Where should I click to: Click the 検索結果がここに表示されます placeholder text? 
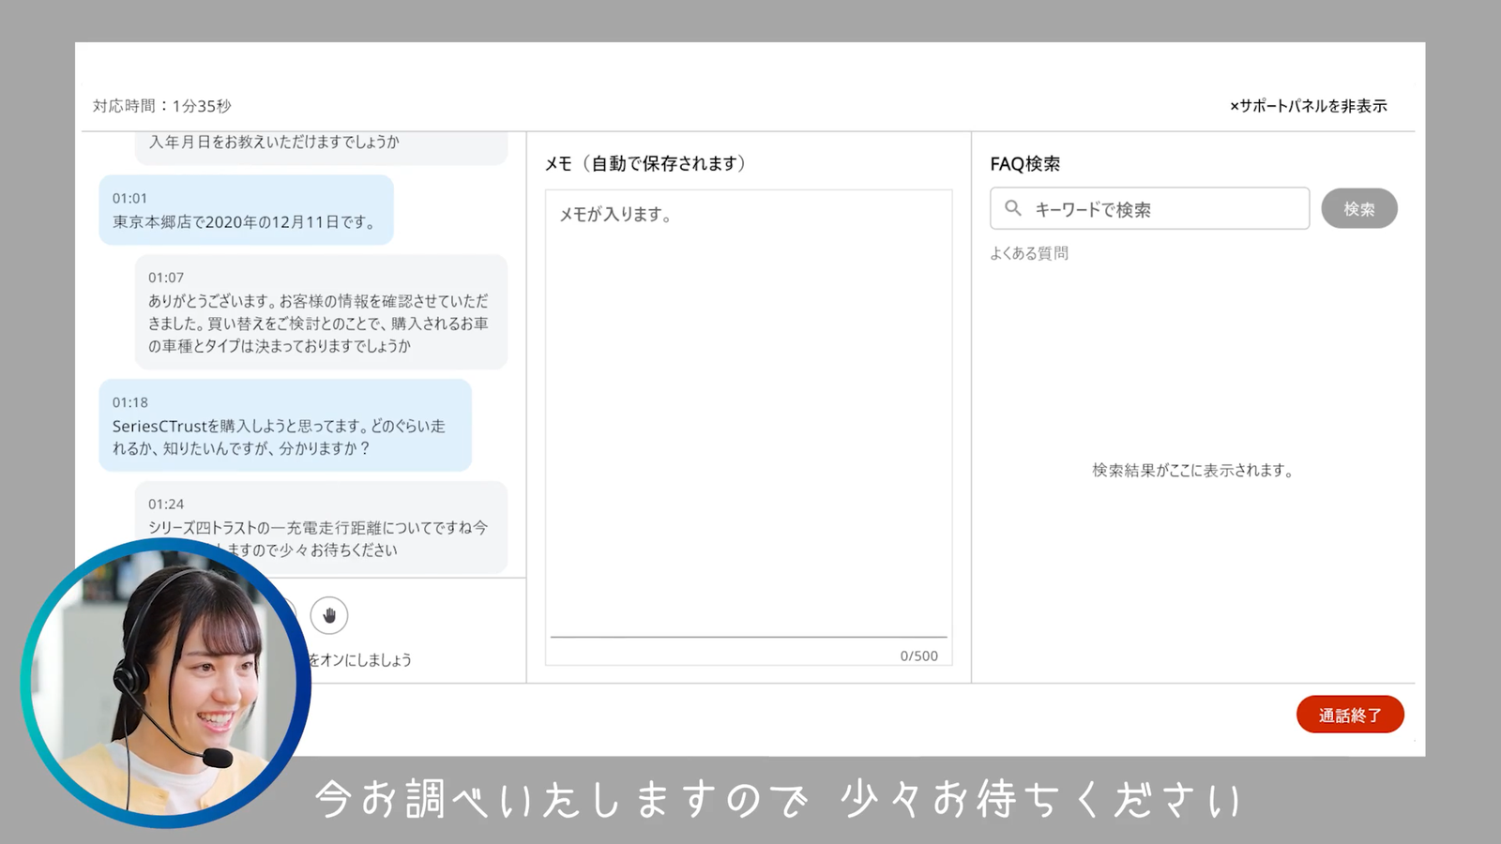(x=1192, y=470)
